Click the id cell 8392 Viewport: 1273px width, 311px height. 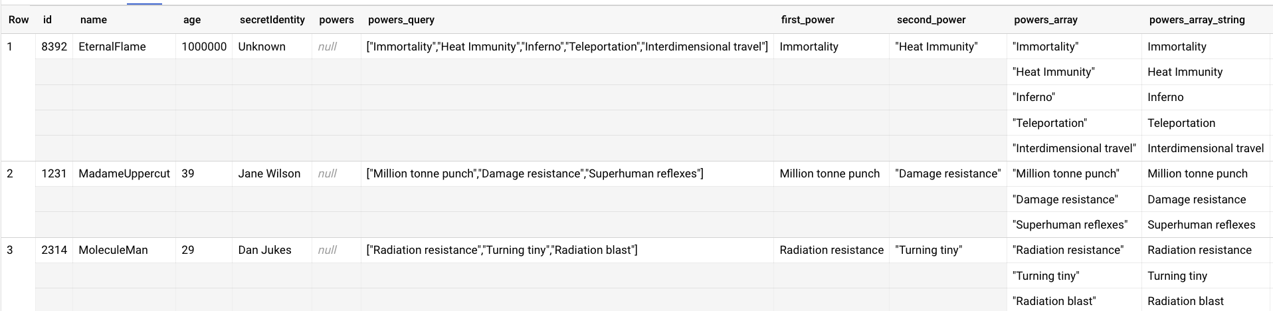coord(54,47)
